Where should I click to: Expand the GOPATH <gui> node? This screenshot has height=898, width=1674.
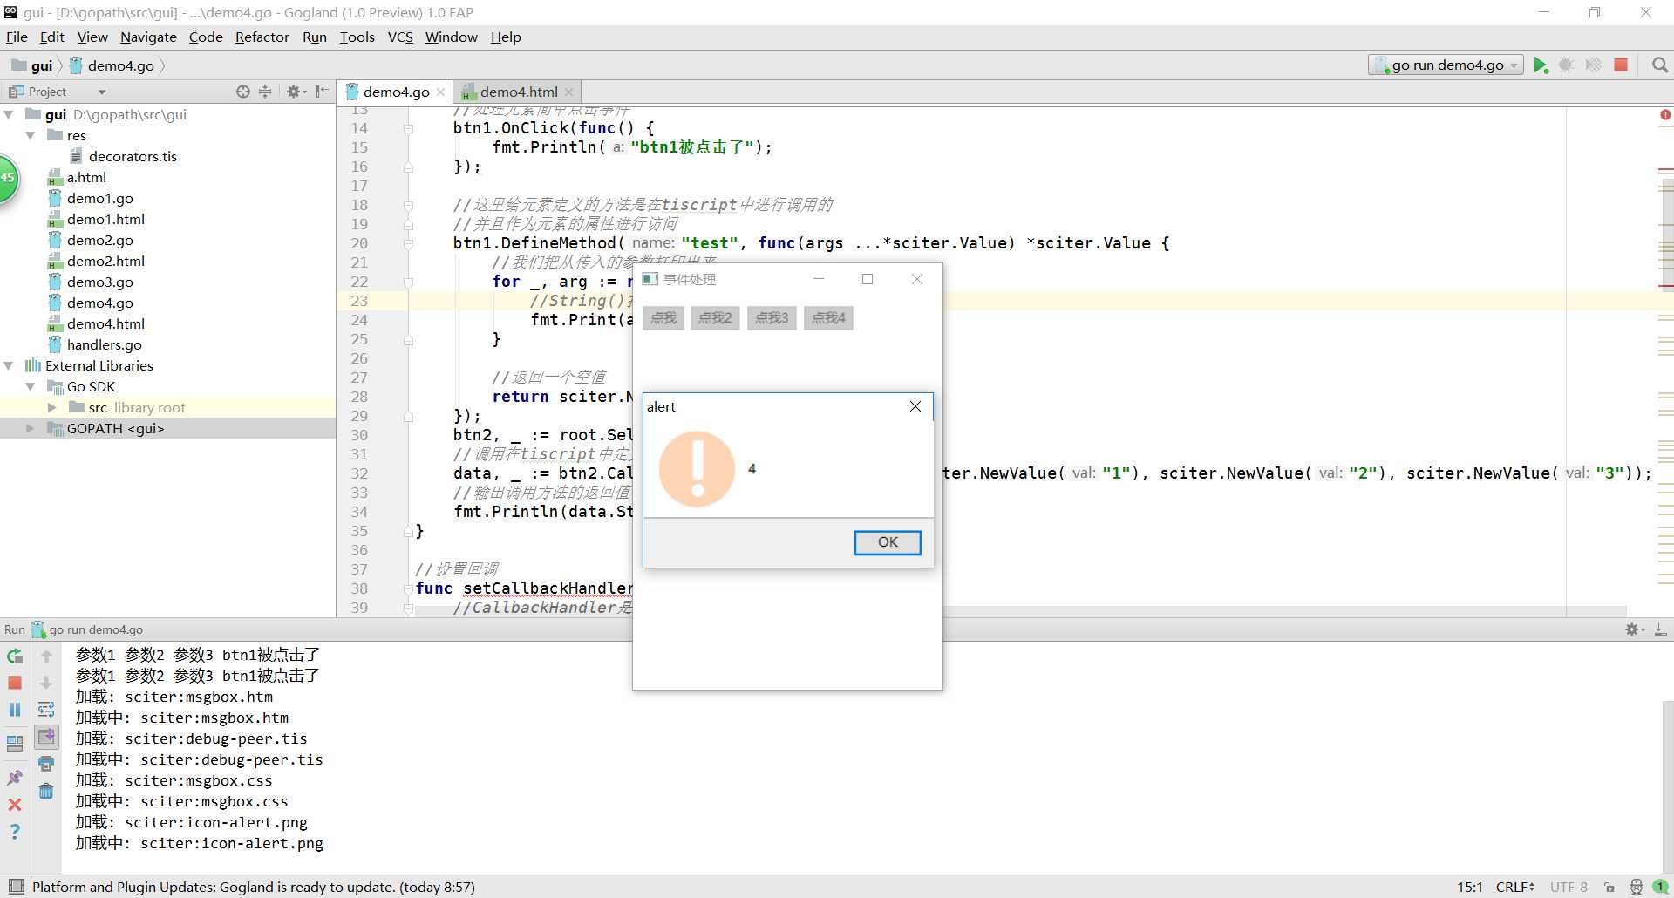coord(31,428)
